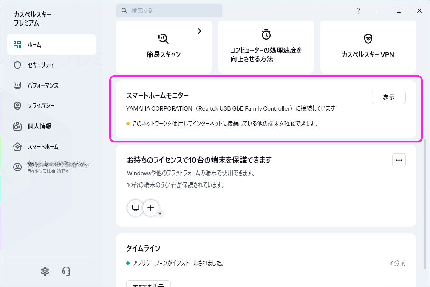
Task: Maximize the Kaspersky window
Action: click(399, 11)
